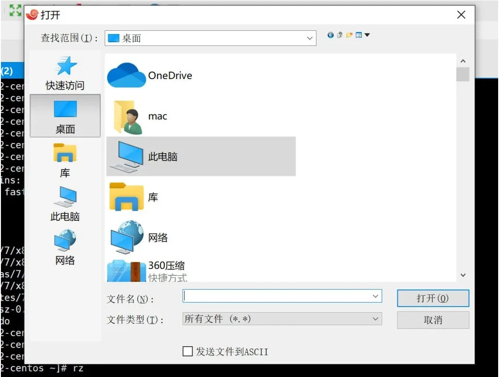Viewport: 500px width, 377px height.
Task: Click the 取消 button
Action: [433, 320]
